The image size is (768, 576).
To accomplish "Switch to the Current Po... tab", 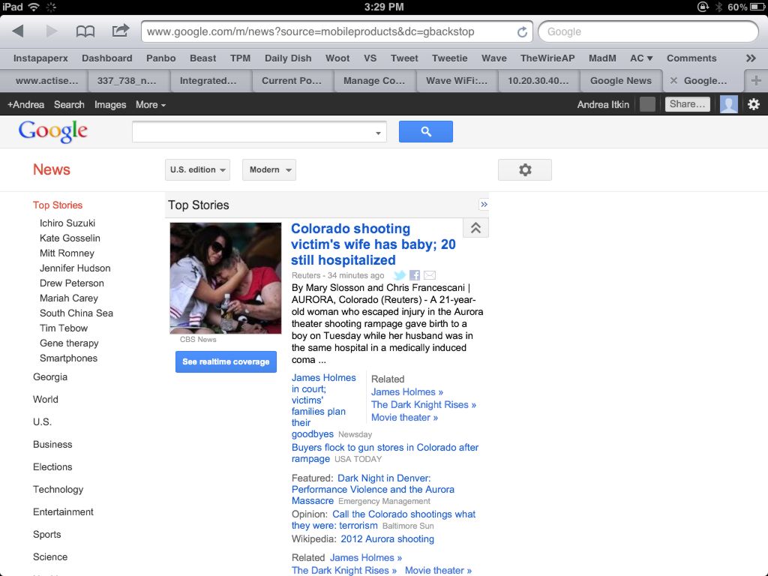I will coord(292,81).
